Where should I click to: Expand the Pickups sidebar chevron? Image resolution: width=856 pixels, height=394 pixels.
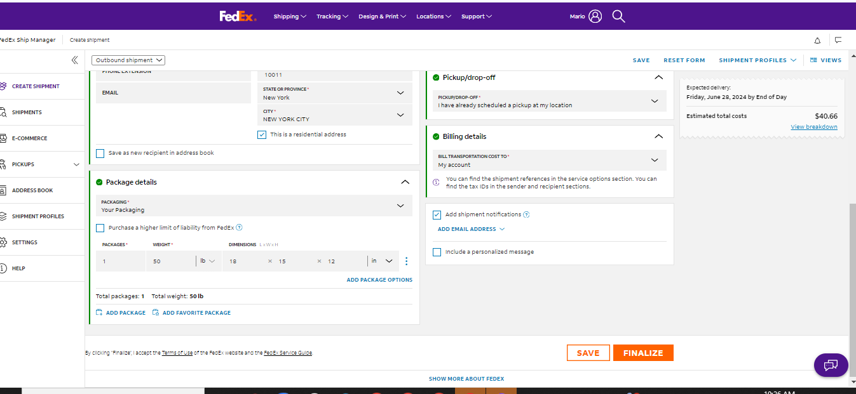(76, 164)
